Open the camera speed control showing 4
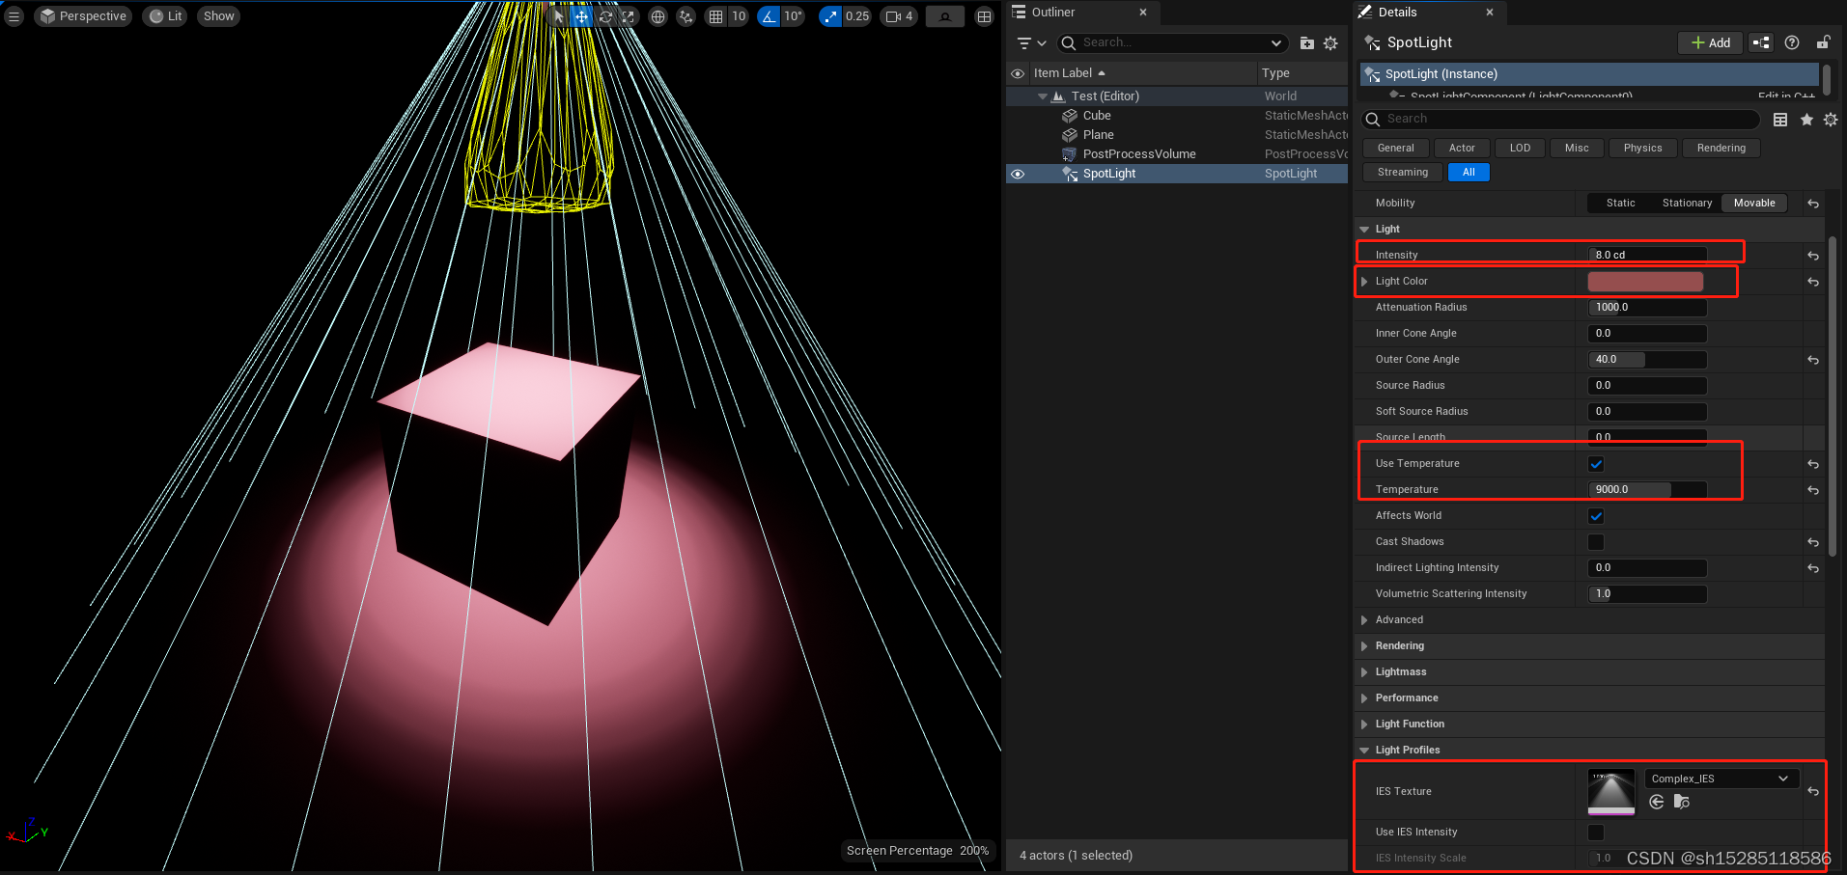 (898, 15)
